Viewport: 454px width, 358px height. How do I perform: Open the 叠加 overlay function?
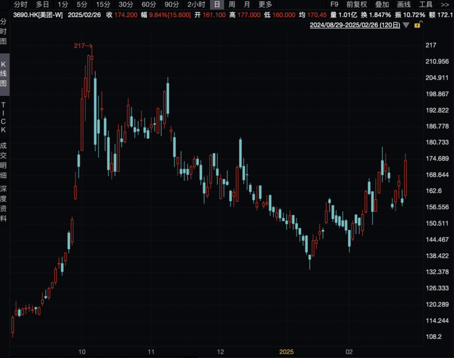[x=382, y=5]
